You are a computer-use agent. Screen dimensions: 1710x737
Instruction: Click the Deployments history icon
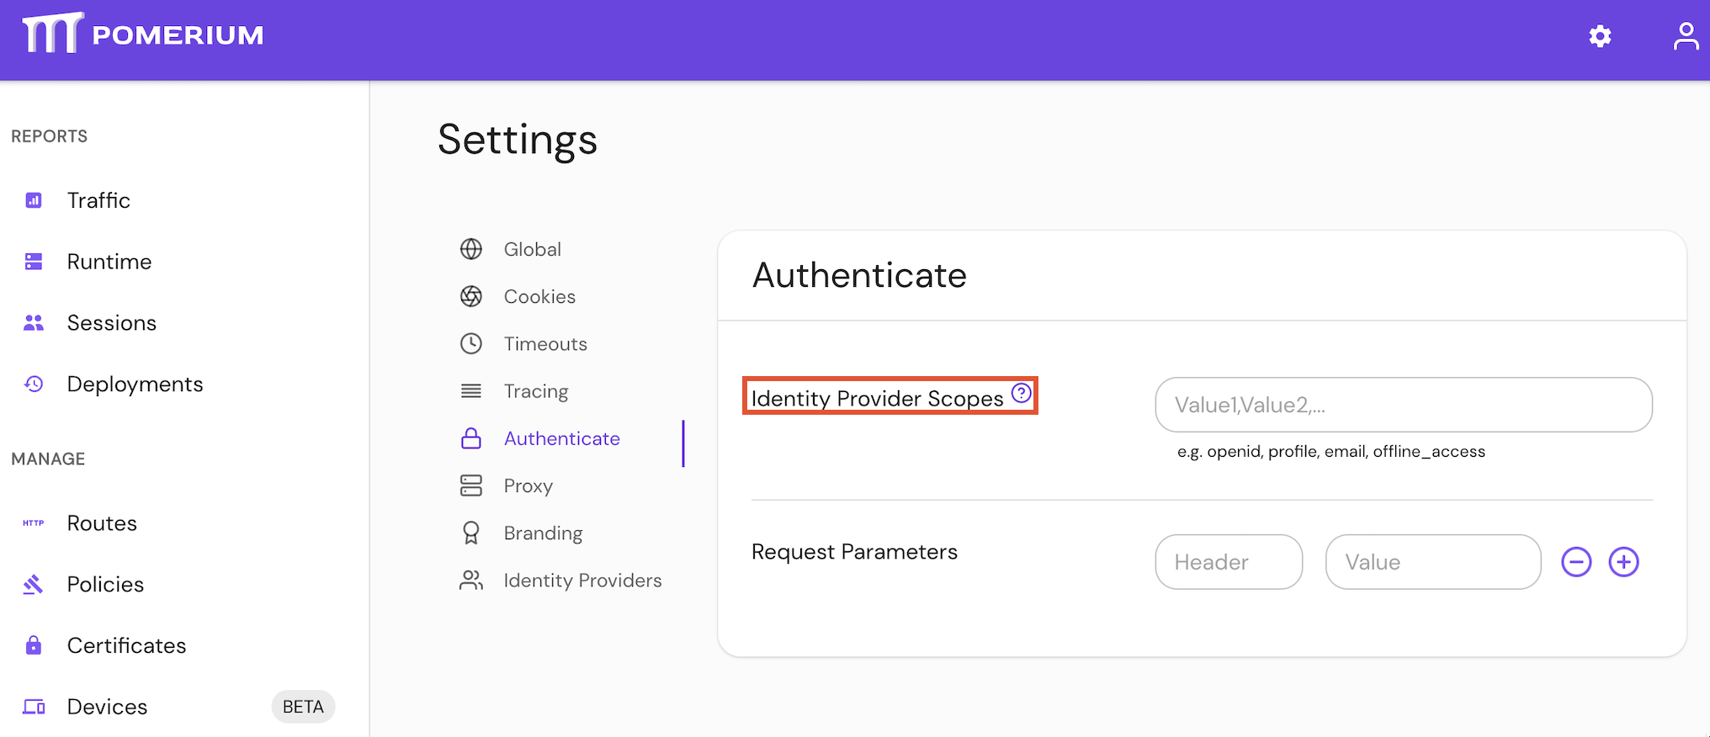(33, 384)
